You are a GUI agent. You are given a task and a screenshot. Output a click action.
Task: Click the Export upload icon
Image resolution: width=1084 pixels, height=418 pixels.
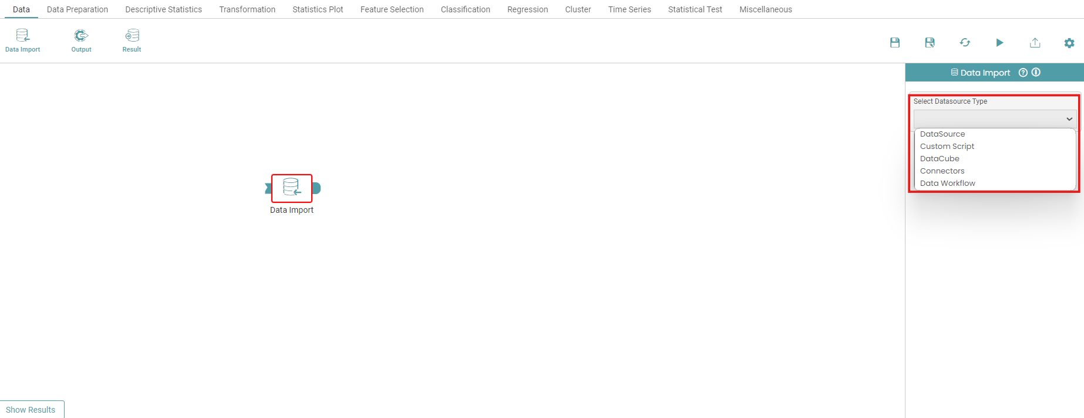tap(1035, 43)
